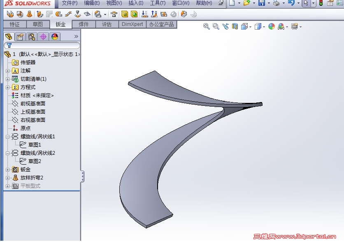
Task: Choose the Hem tool icon
Action: (58, 14)
